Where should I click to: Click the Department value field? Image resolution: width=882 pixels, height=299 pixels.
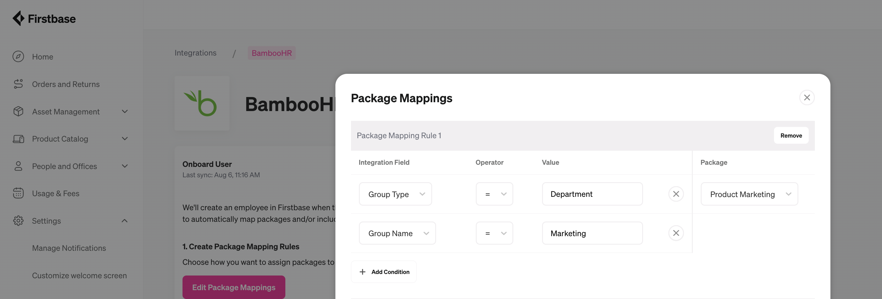pyautogui.click(x=592, y=194)
